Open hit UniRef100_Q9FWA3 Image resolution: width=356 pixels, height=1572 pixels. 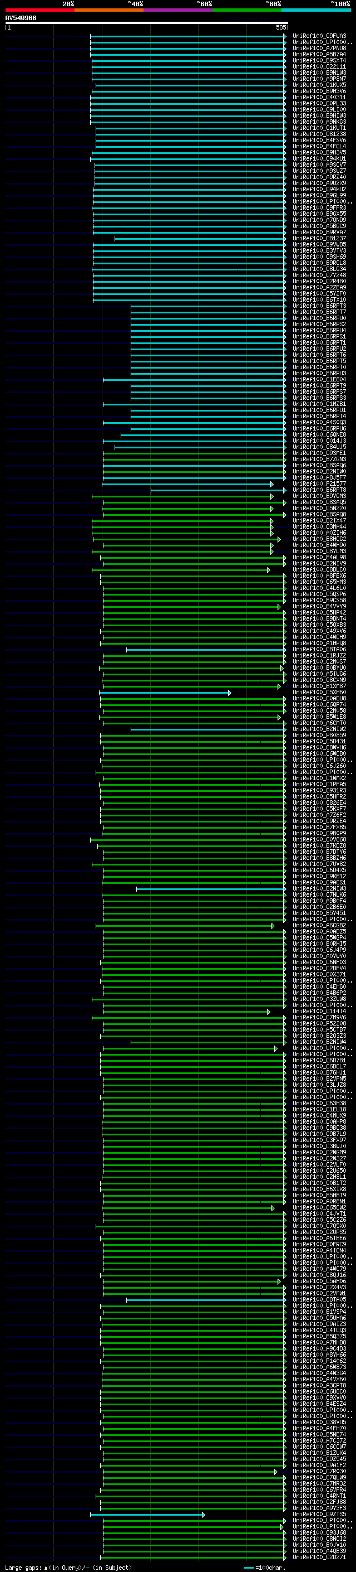click(319, 36)
